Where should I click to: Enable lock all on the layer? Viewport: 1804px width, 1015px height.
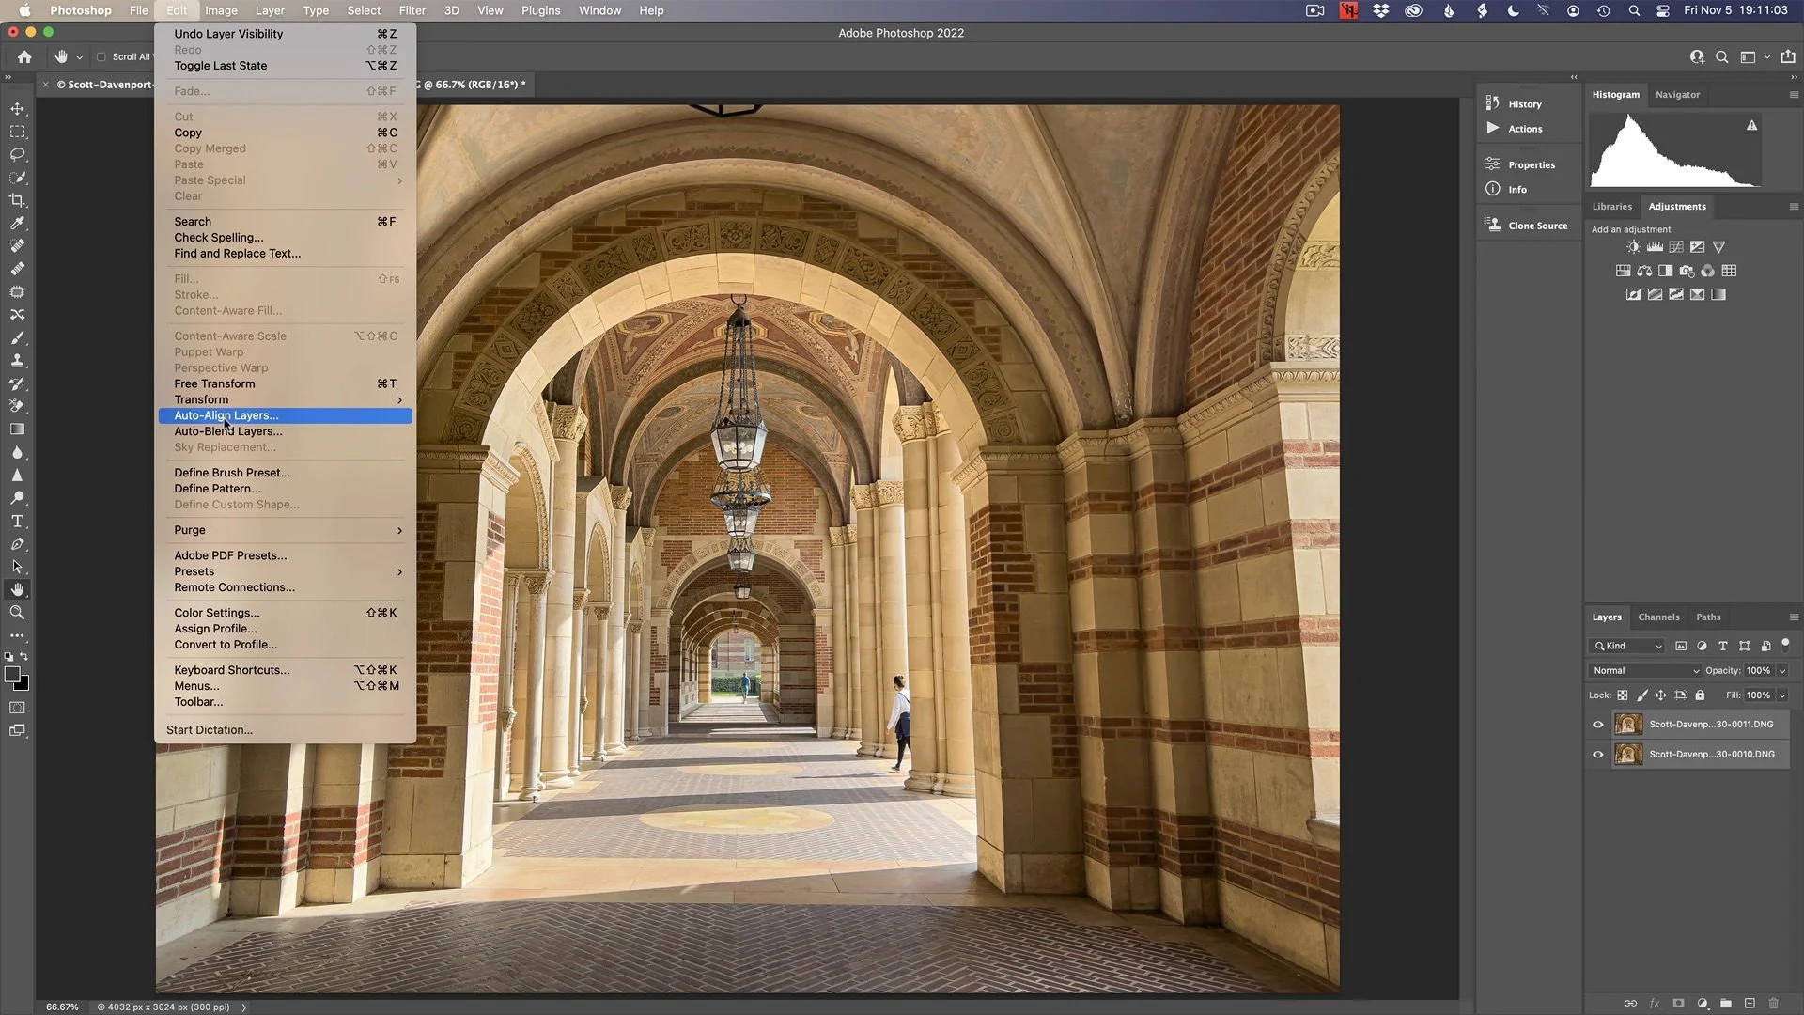1700,695
